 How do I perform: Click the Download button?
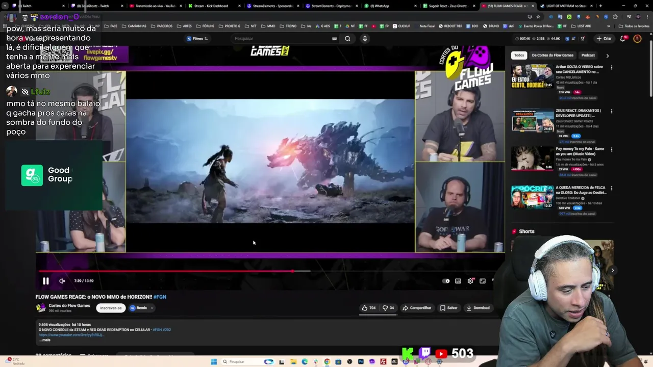tap(478, 308)
